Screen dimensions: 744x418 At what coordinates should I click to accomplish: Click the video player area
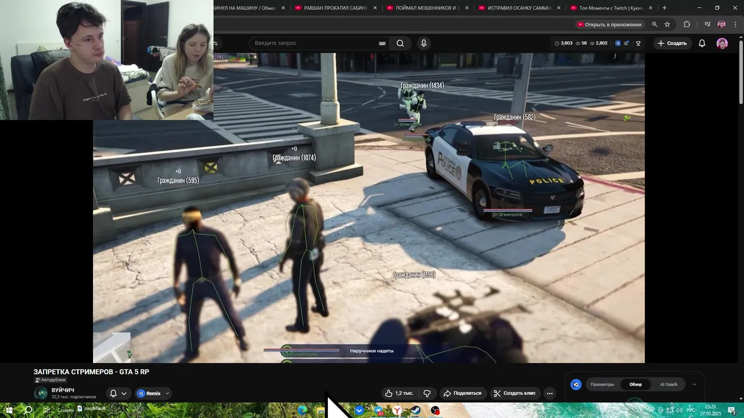369,208
